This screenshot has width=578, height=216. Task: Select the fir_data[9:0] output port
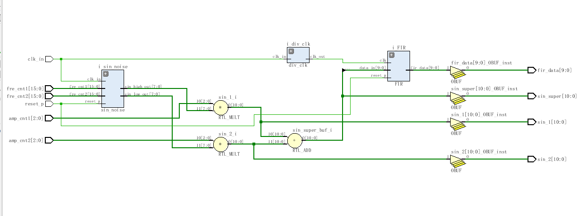(x=532, y=70)
